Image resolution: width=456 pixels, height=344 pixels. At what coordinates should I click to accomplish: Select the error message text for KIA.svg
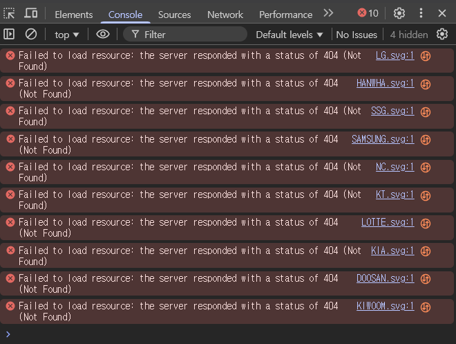[x=190, y=255]
